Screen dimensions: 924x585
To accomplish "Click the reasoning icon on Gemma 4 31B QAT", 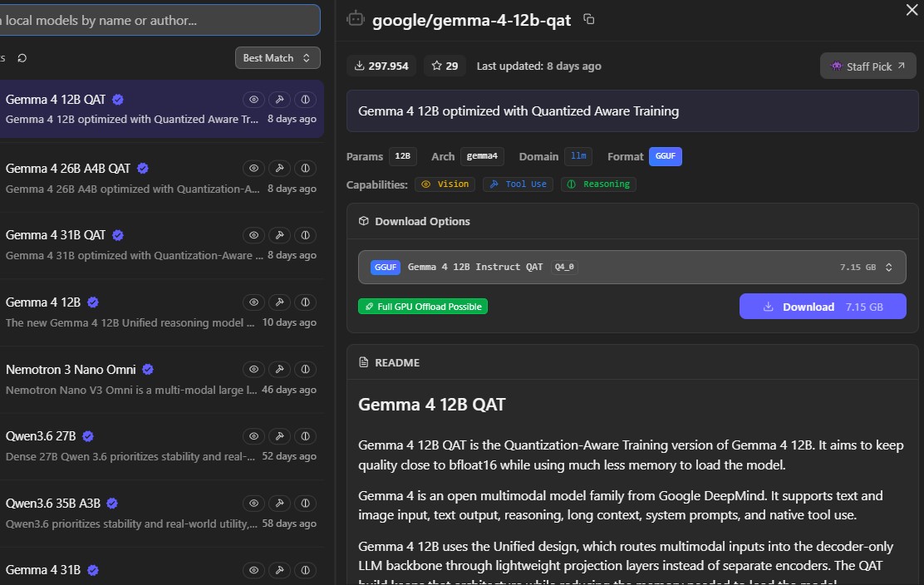I will tap(305, 235).
